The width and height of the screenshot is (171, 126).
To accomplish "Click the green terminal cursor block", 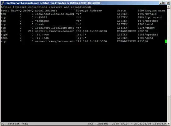I will pos(166,41).
